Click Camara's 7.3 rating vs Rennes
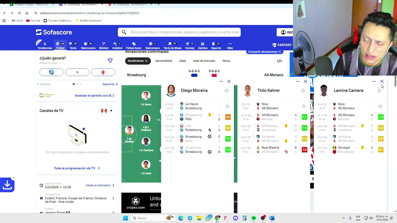 pyautogui.click(x=381, y=117)
